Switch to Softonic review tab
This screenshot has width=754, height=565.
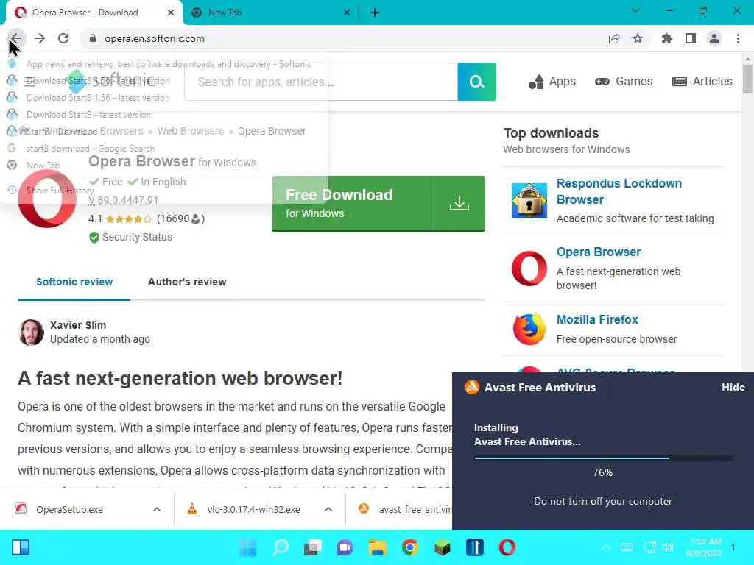(x=74, y=282)
